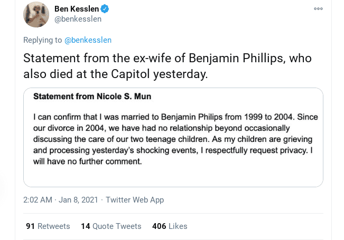Click the @benkesslen handle under the name

78,19
